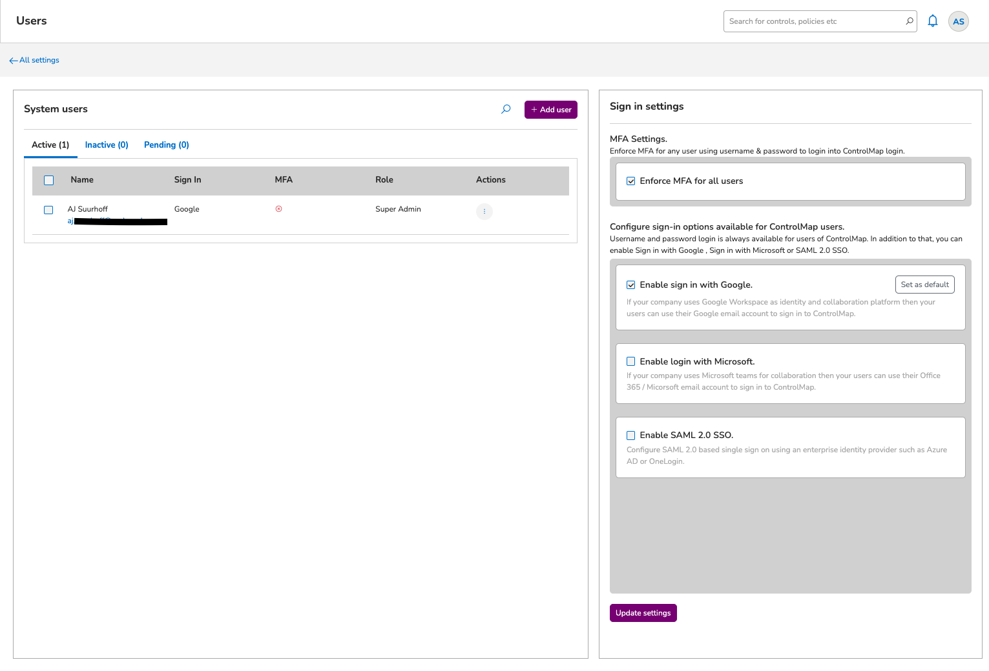The image size is (989, 671).
Task: Open the AS user avatar menu
Action: coord(958,21)
